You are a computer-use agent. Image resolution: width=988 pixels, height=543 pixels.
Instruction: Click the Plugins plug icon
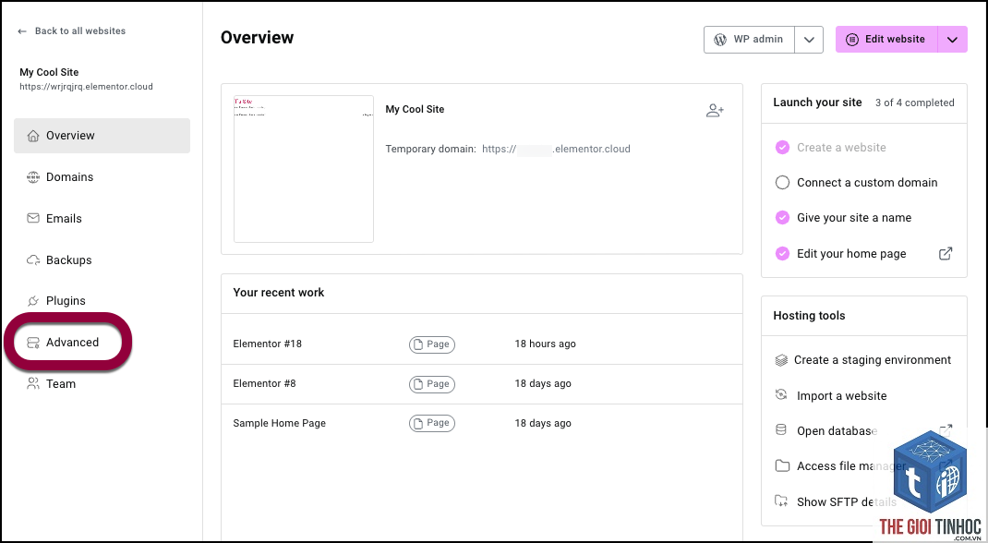(x=32, y=301)
